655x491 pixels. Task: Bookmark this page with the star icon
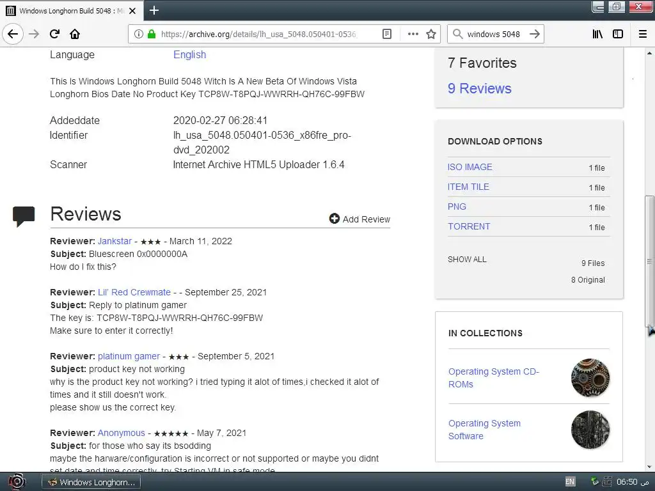[x=431, y=34]
